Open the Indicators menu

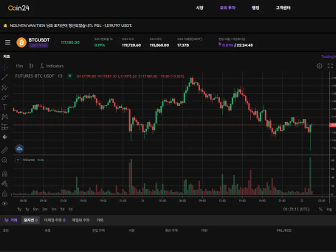point(52,66)
